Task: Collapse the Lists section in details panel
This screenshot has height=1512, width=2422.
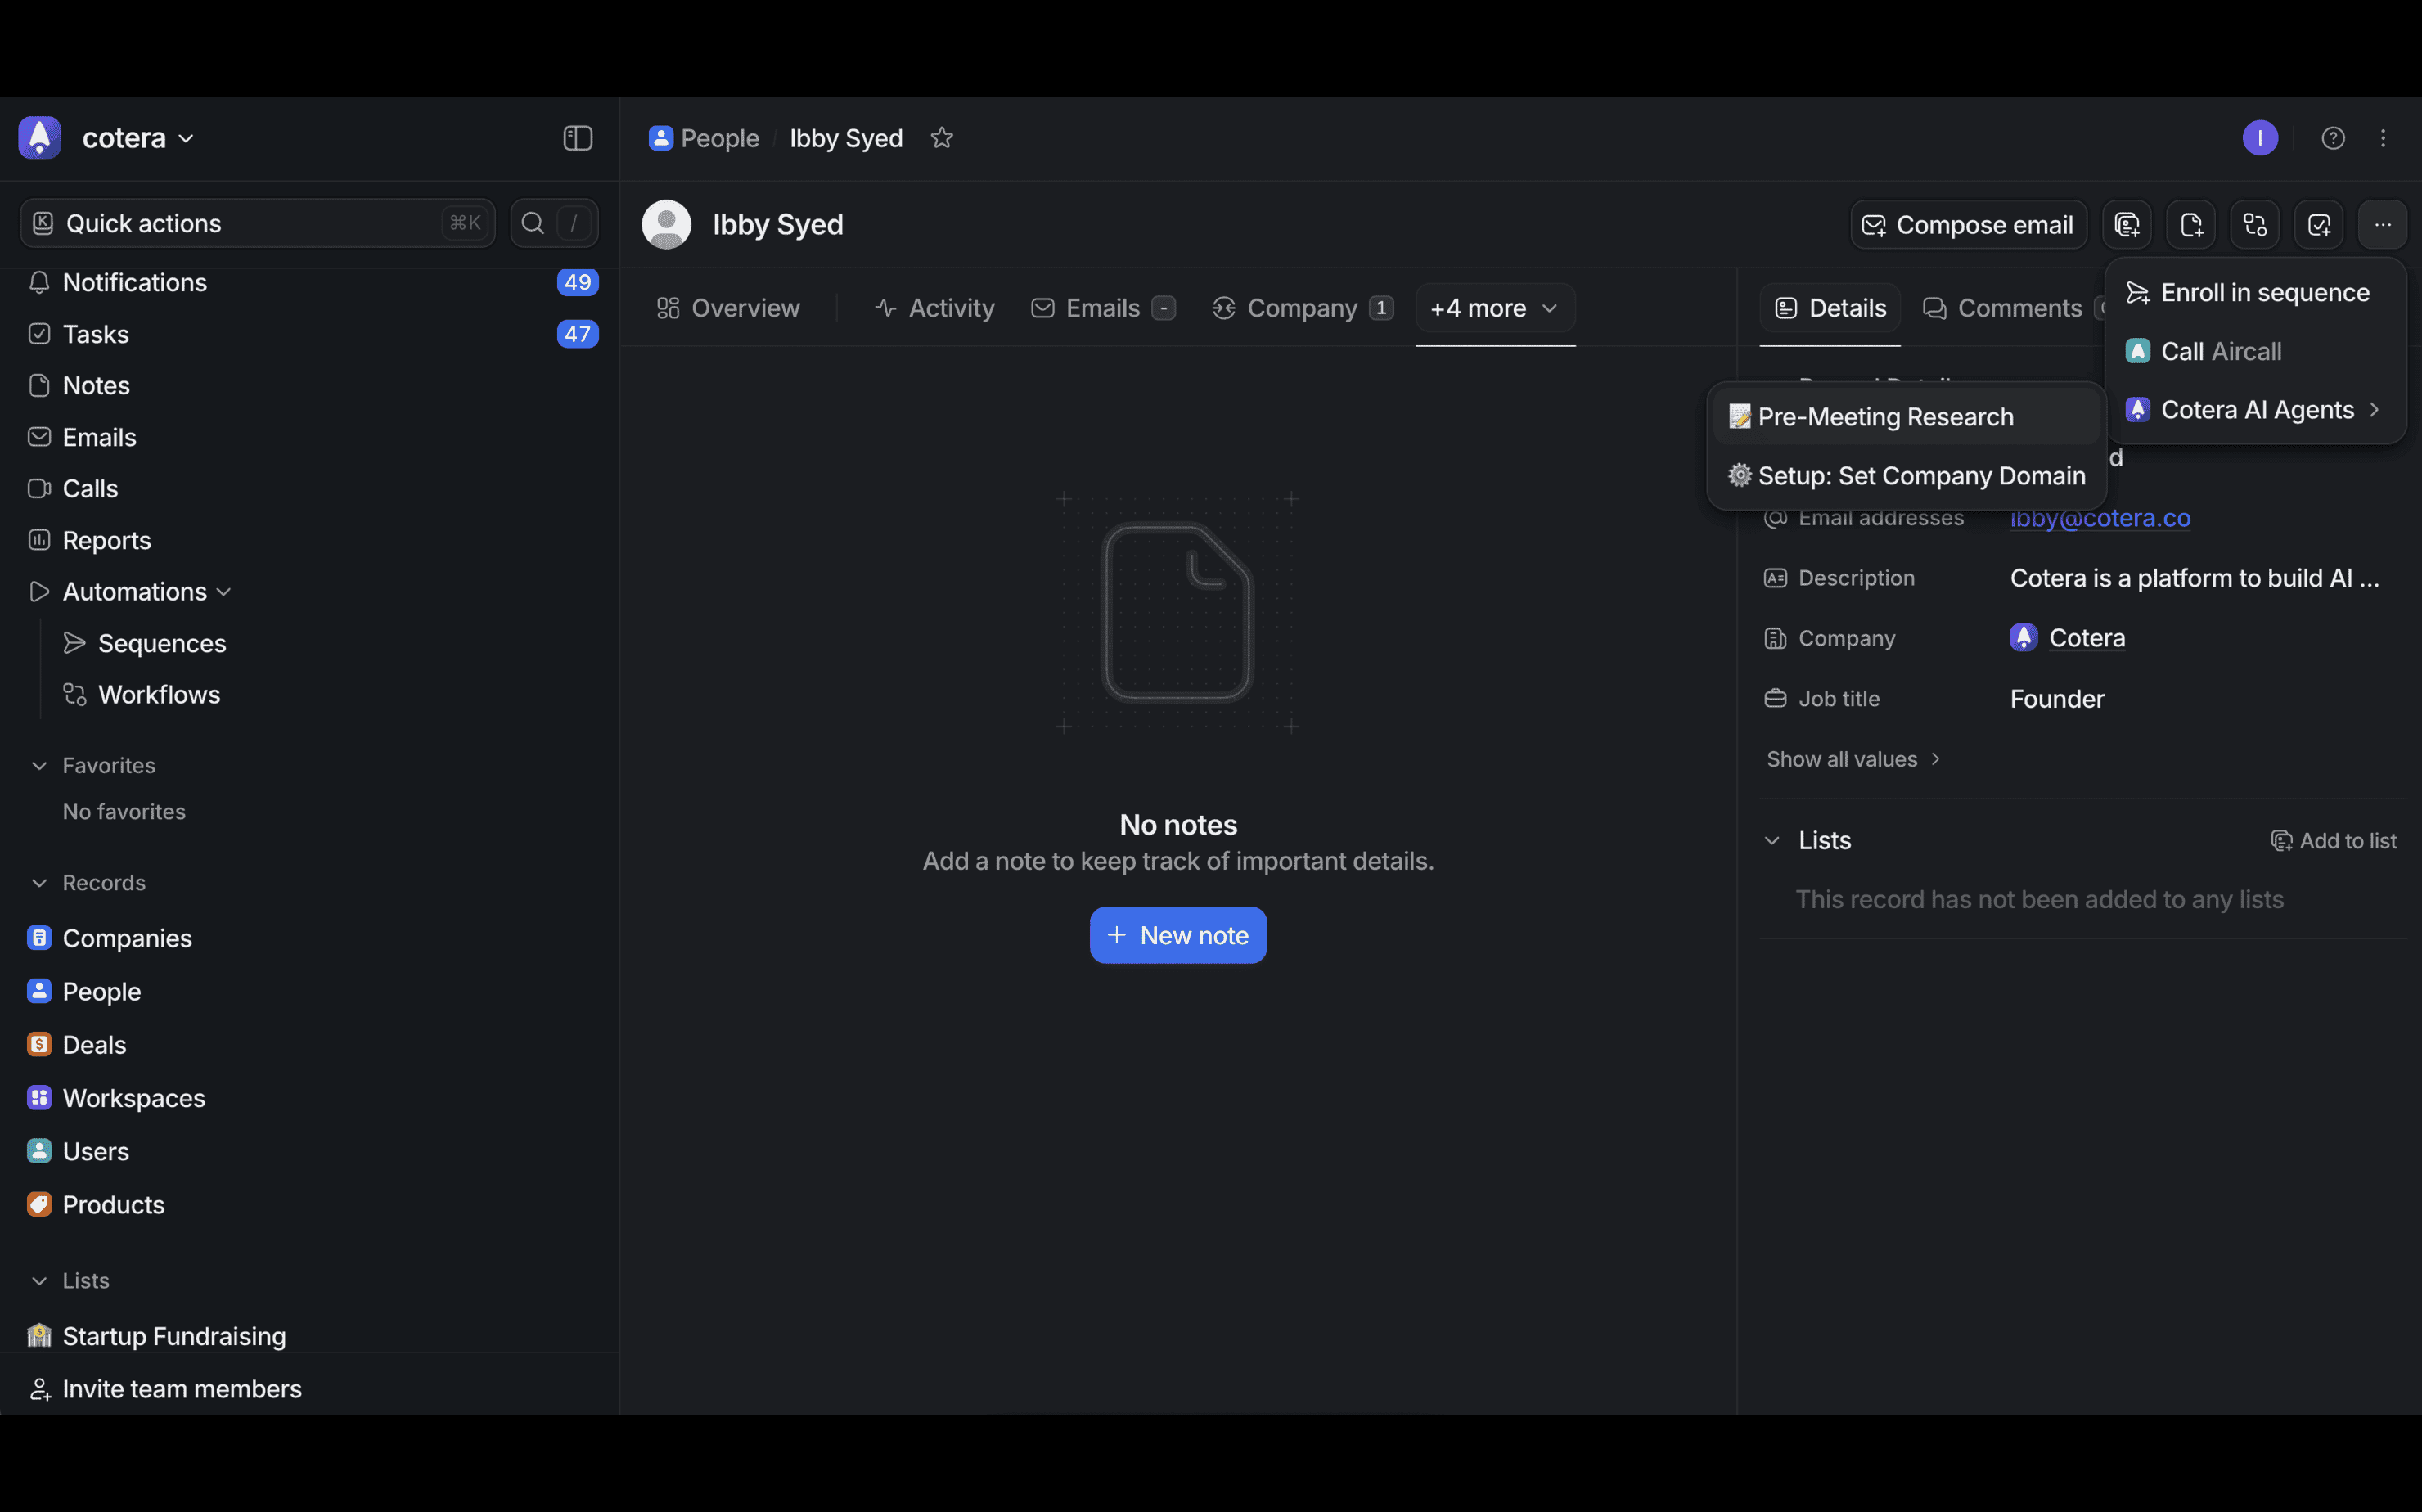Action: (1771, 841)
